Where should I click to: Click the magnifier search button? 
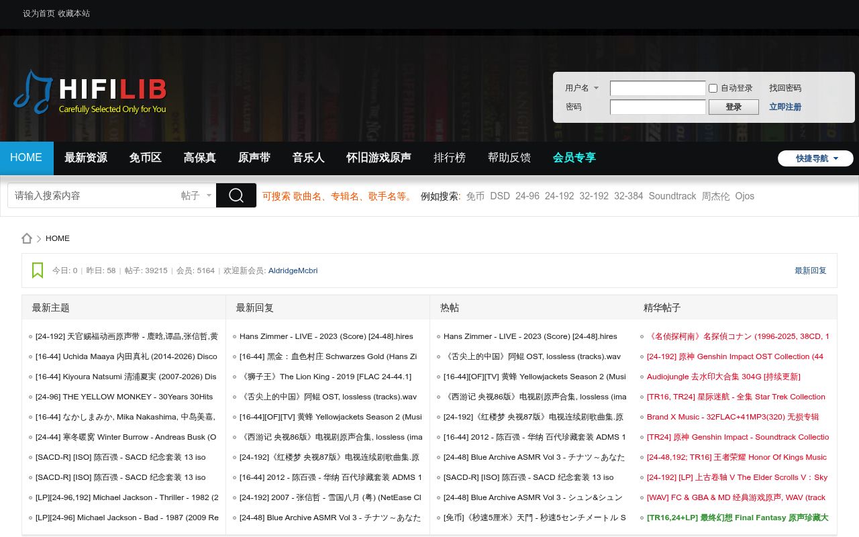(236, 195)
